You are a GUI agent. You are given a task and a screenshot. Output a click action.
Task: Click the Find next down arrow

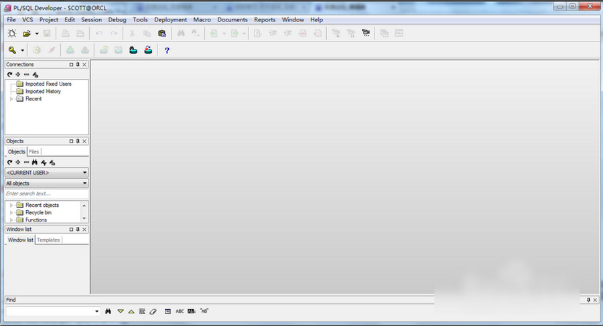(x=121, y=311)
